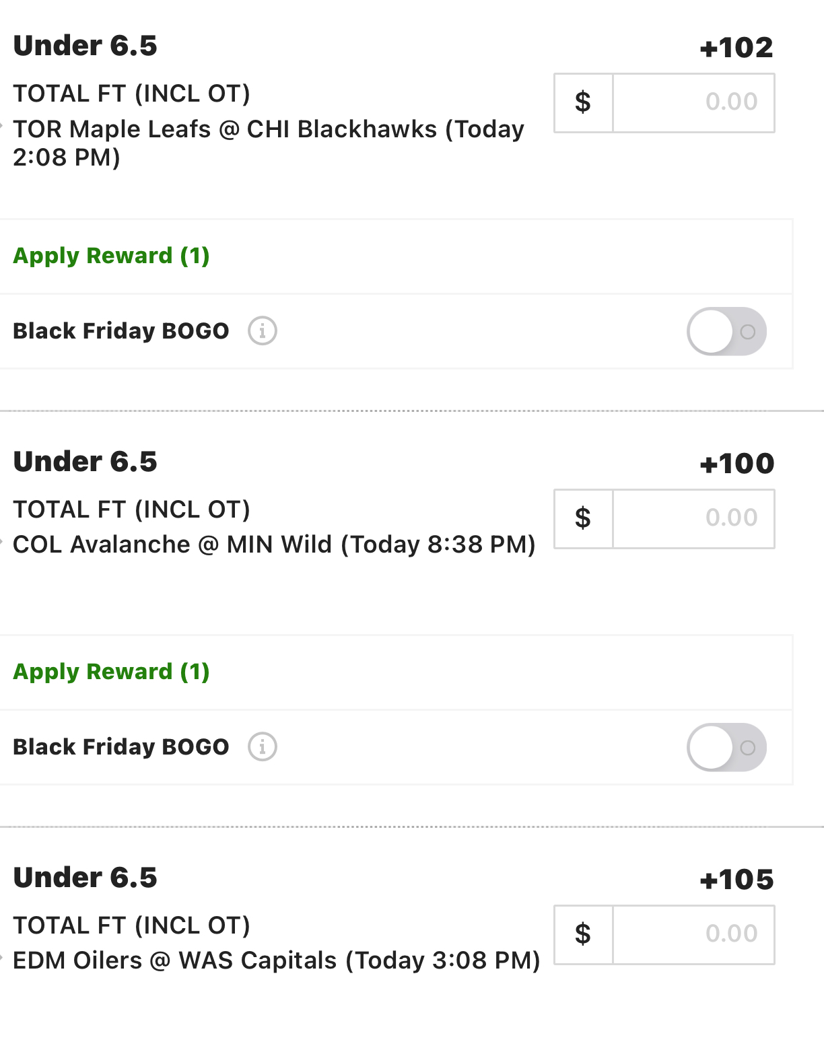Select +102 odds on Maple Leafs under
This screenshot has width=824, height=1050.
click(736, 48)
